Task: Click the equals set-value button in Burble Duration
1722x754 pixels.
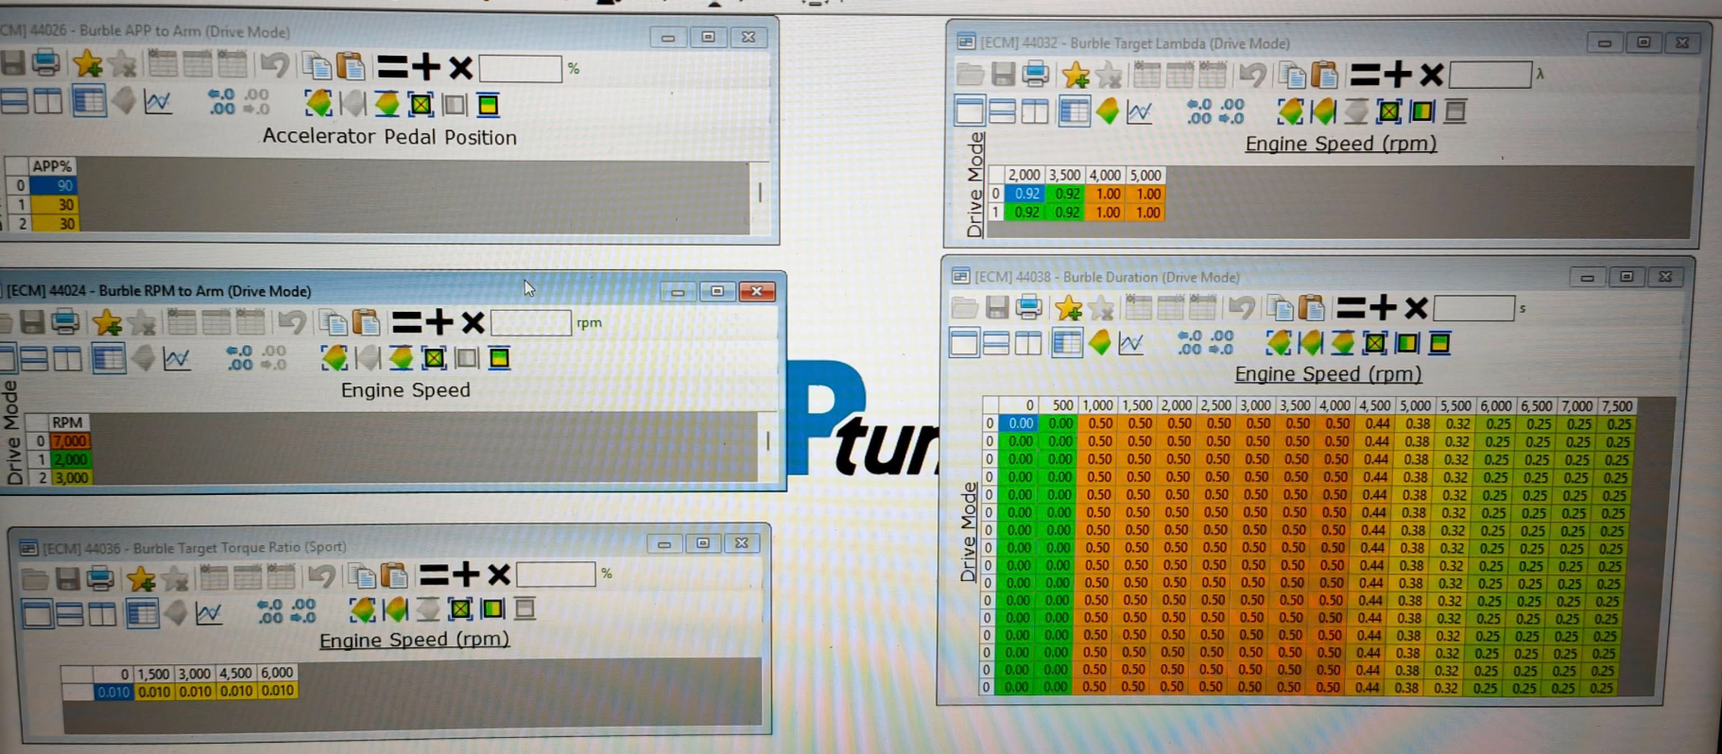Action: (x=1351, y=307)
